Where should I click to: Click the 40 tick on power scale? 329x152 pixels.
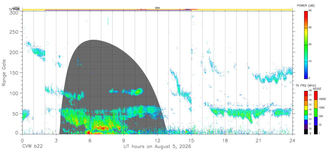pyautogui.click(x=310, y=11)
